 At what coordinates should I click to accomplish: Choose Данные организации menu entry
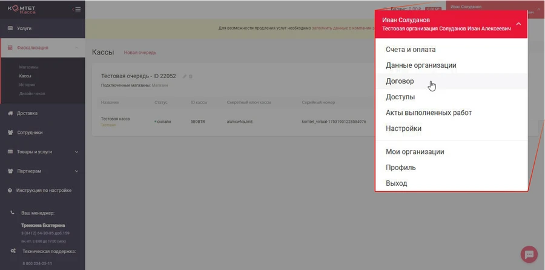click(x=421, y=65)
